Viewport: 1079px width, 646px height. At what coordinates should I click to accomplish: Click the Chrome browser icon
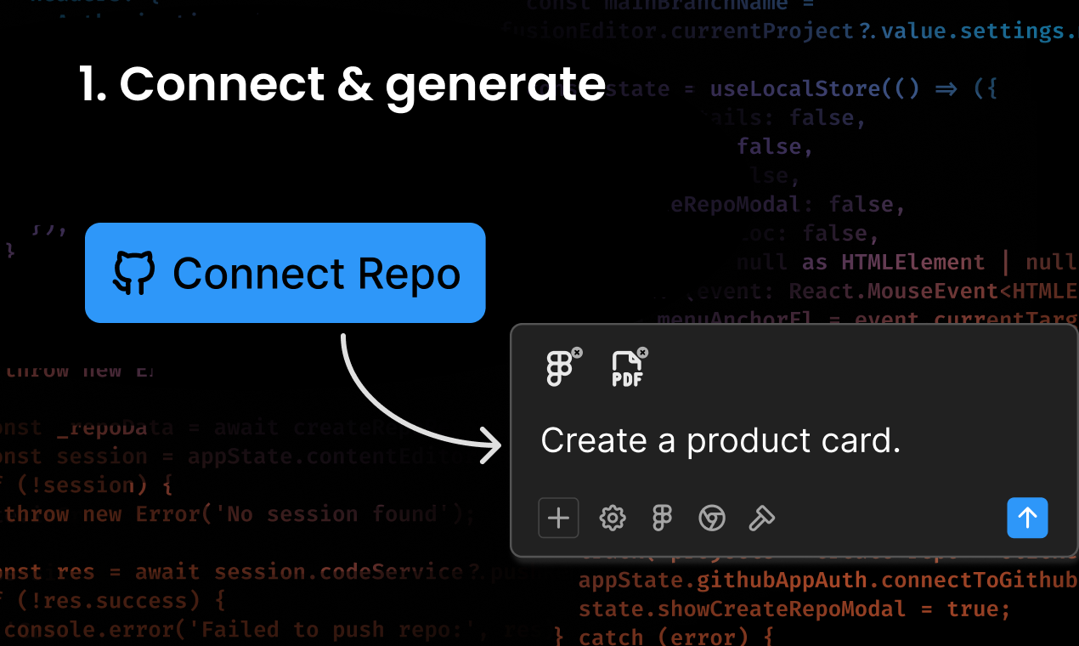(712, 518)
